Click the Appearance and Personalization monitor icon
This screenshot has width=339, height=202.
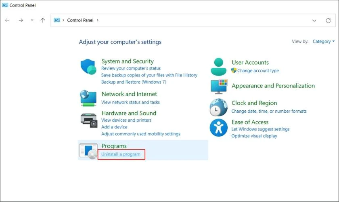tap(219, 86)
